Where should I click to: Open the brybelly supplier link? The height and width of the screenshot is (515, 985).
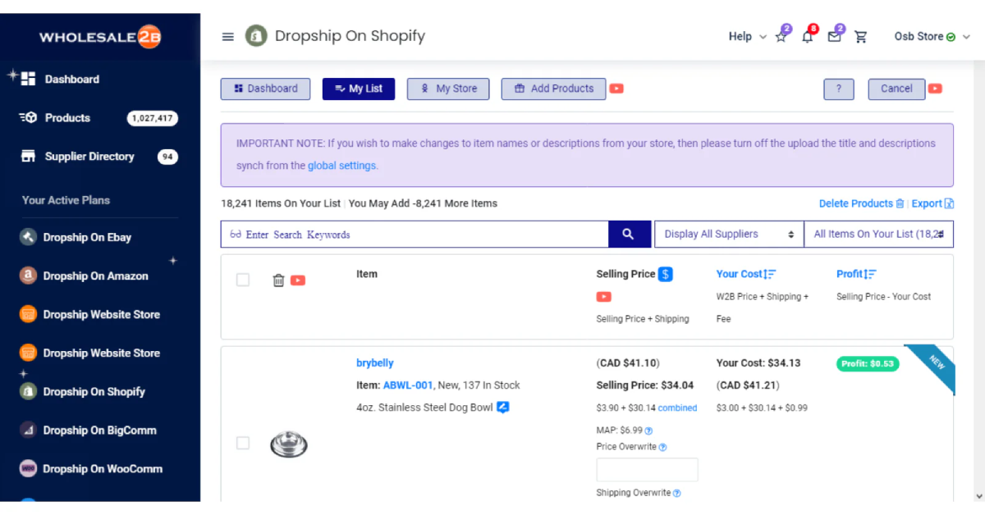pyautogui.click(x=375, y=363)
